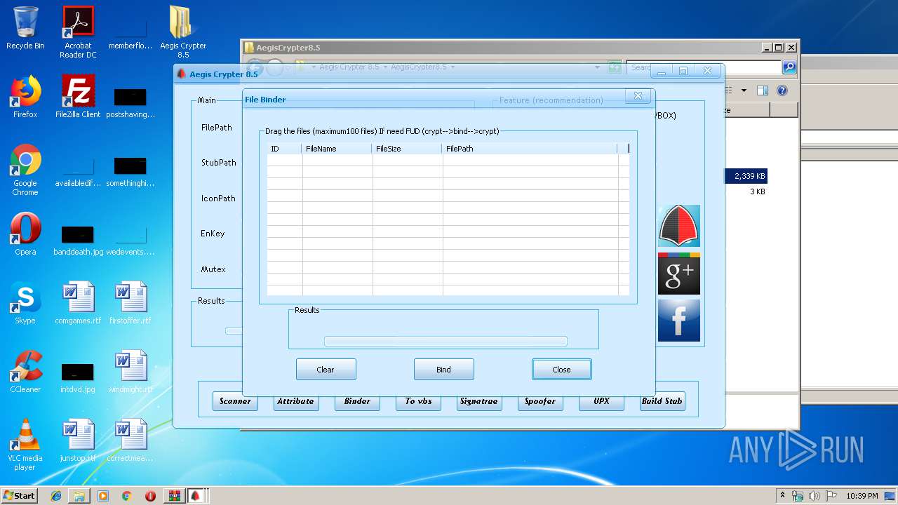Click the taskbar clock 10:39 PM

[x=862, y=496]
